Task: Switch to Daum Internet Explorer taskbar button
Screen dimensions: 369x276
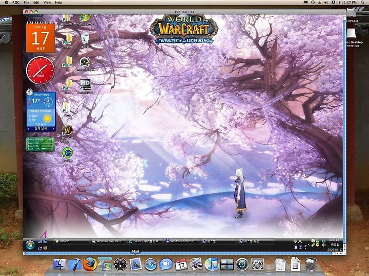Action: point(145,241)
